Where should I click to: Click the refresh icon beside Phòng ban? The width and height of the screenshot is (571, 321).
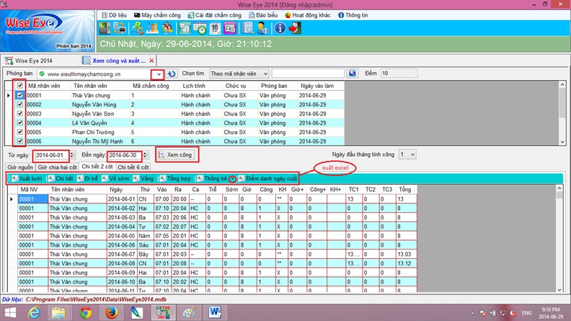[x=172, y=74]
